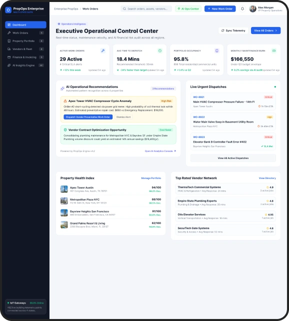Click View All Orders button
This screenshot has height=321, width=289.
pos(265,30)
